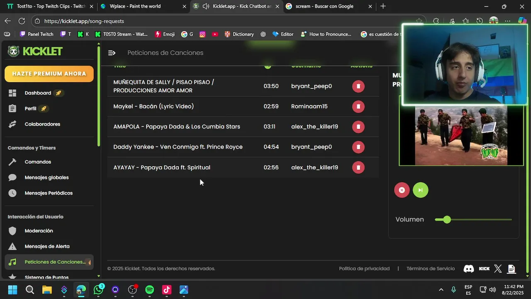Mute the Kicklet tab audio icon
This screenshot has height=299, width=531.
click(x=206, y=6)
